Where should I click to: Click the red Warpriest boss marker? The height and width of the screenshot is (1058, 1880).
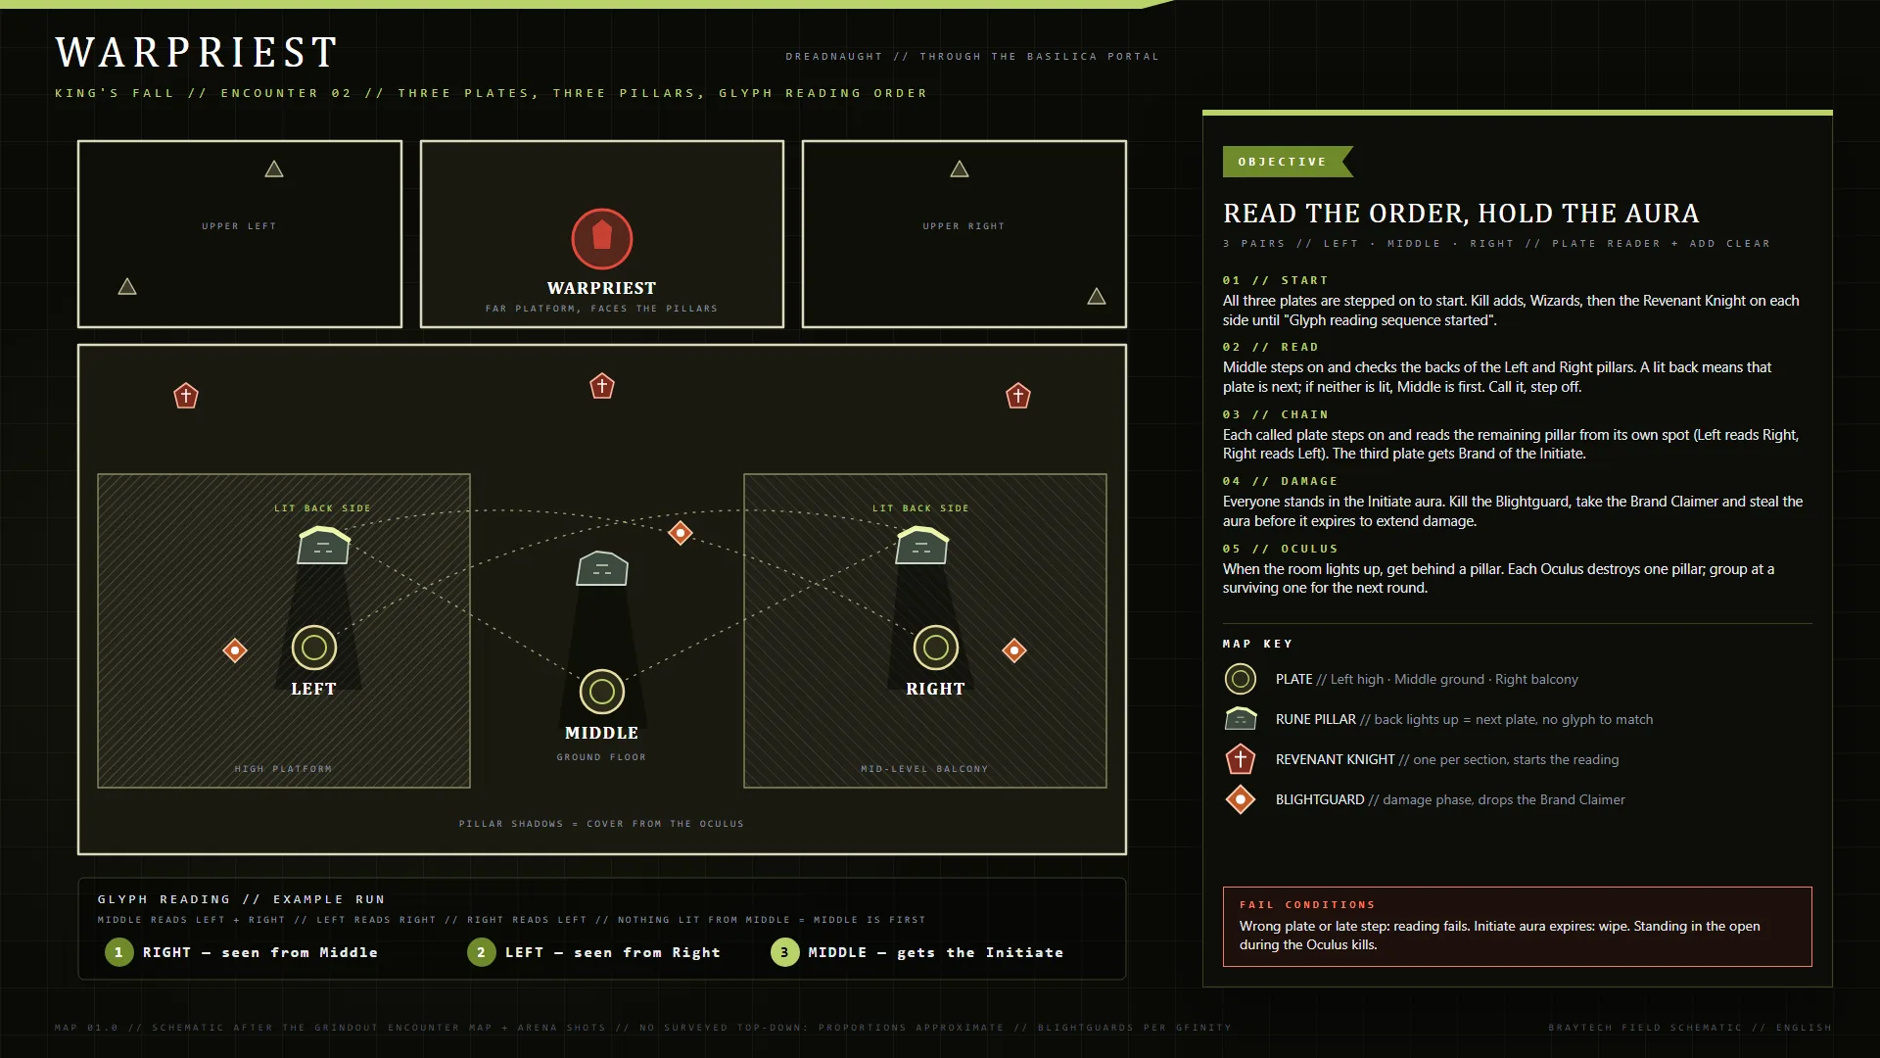601,238
